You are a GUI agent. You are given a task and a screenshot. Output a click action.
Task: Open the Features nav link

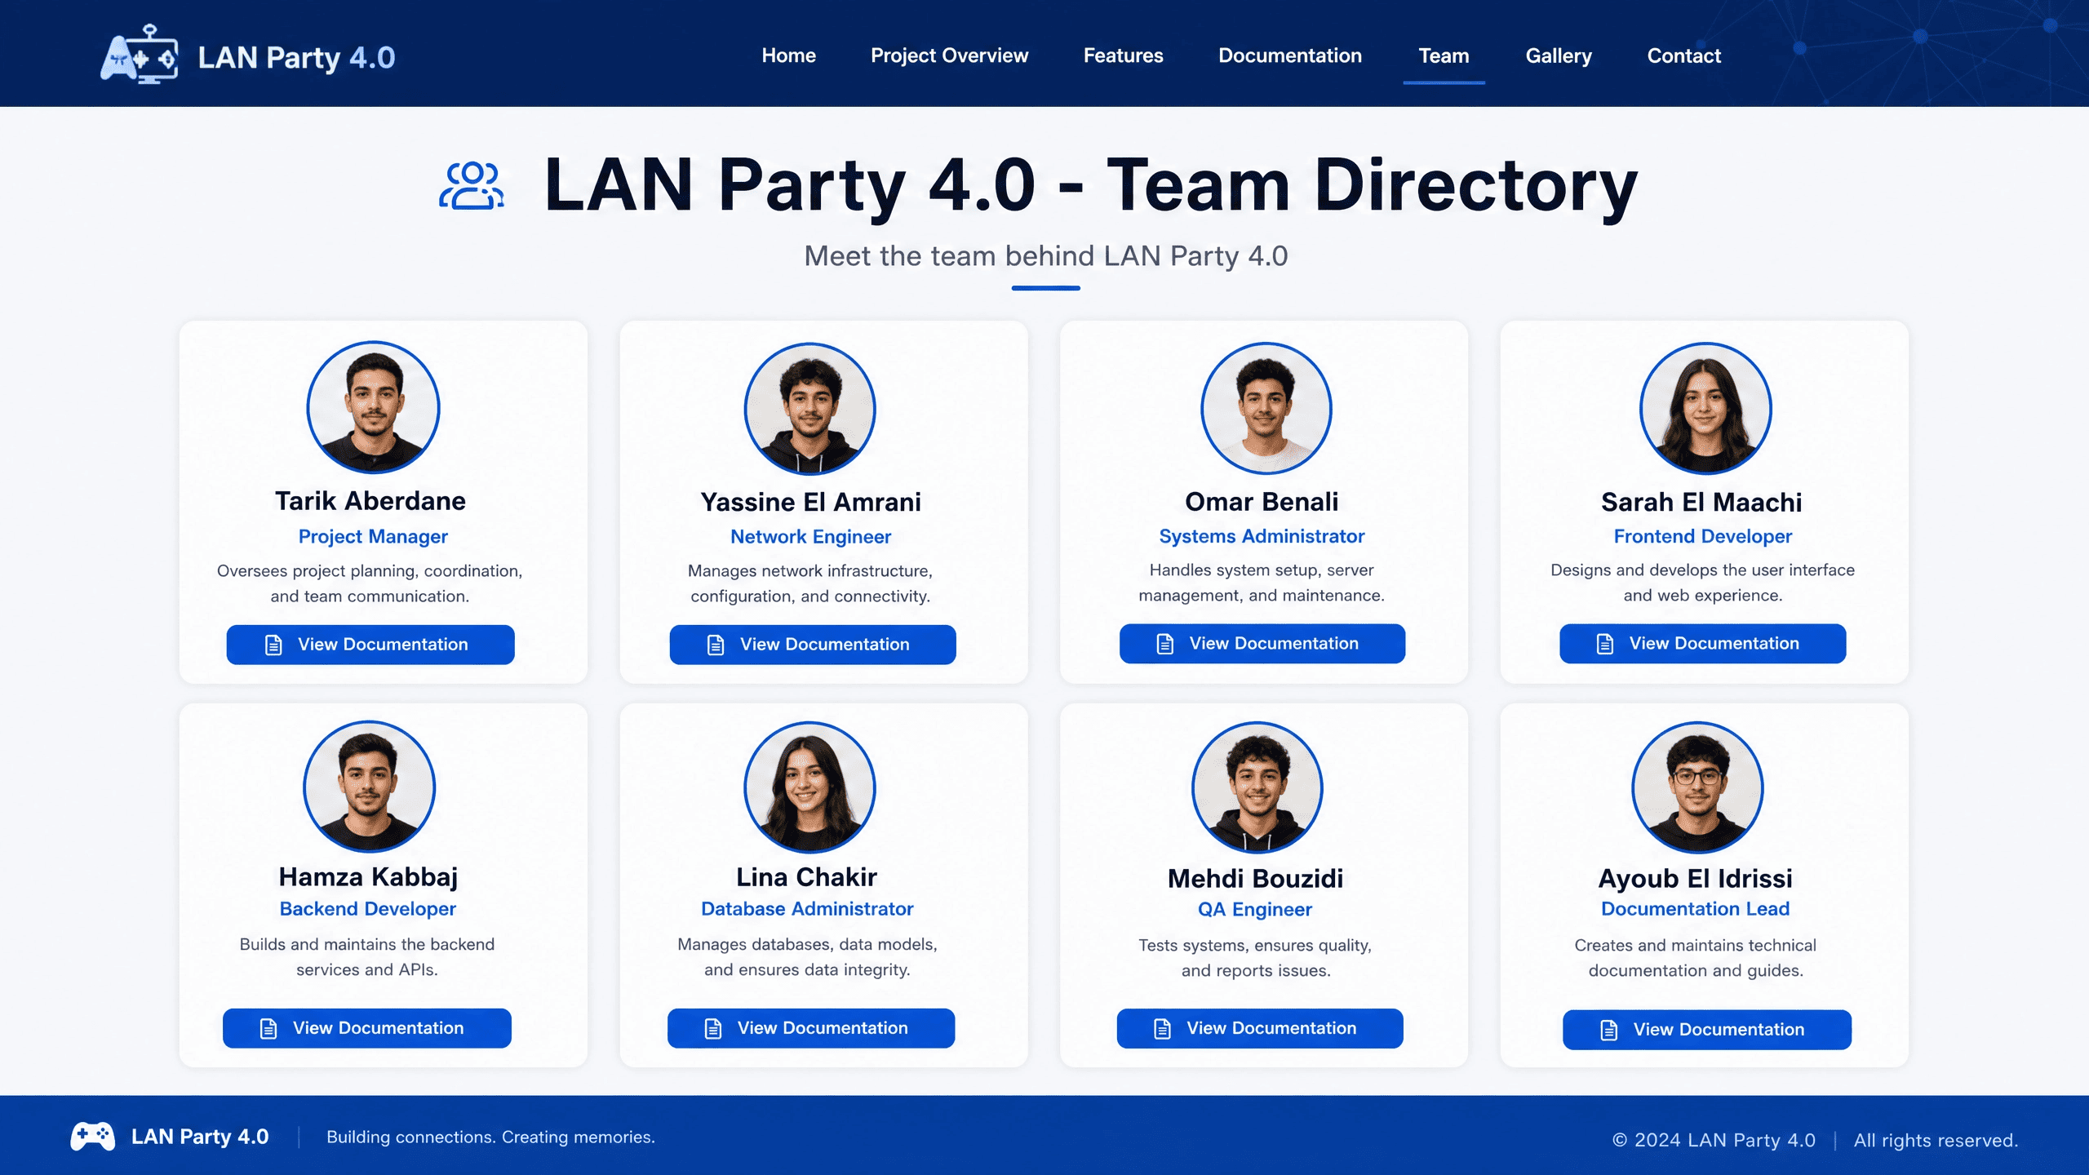pyautogui.click(x=1123, y=55)
